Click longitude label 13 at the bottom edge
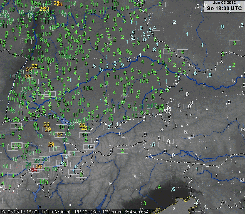 coord(173,208)
